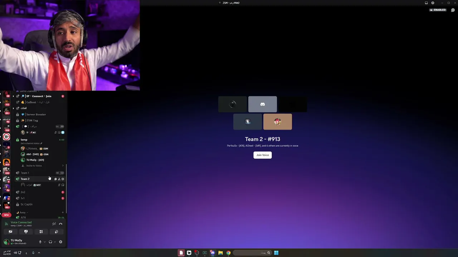Open the 18+ server icon
This screenshot has width=458, height=257.
(6, 137)
